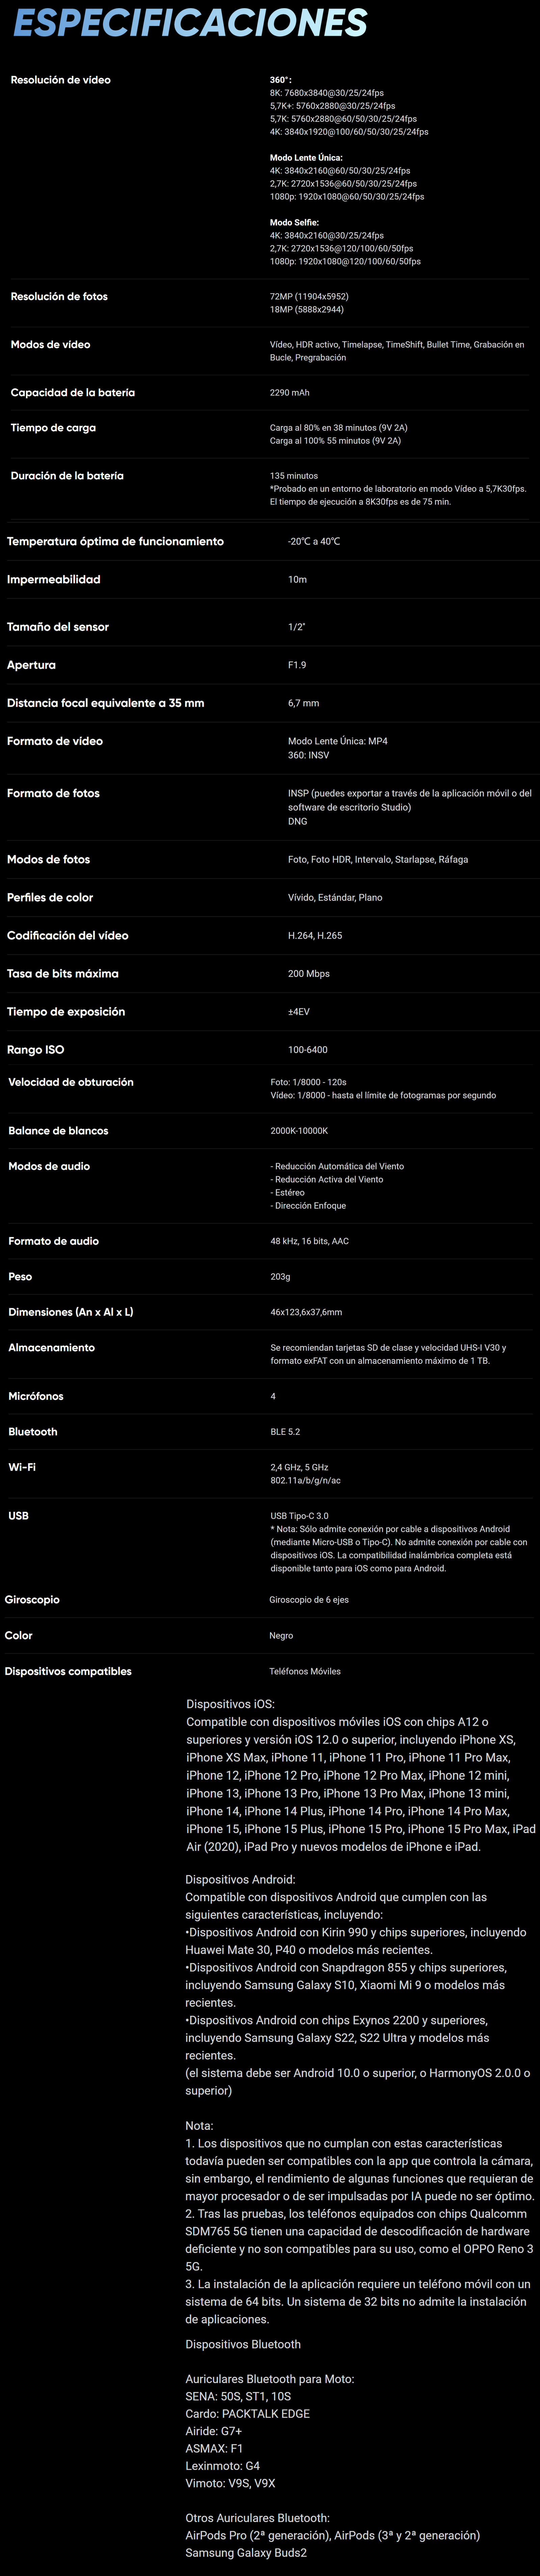
Task: Click the Rango ISO label
Action: pyautogui.click(x=35, y=1050)
